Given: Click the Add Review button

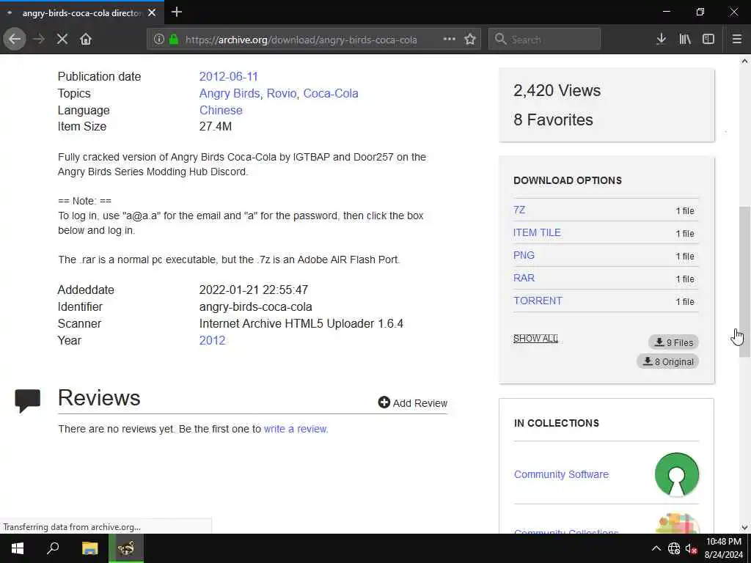Looking at the screenshot, I should (x=412, y=403).
